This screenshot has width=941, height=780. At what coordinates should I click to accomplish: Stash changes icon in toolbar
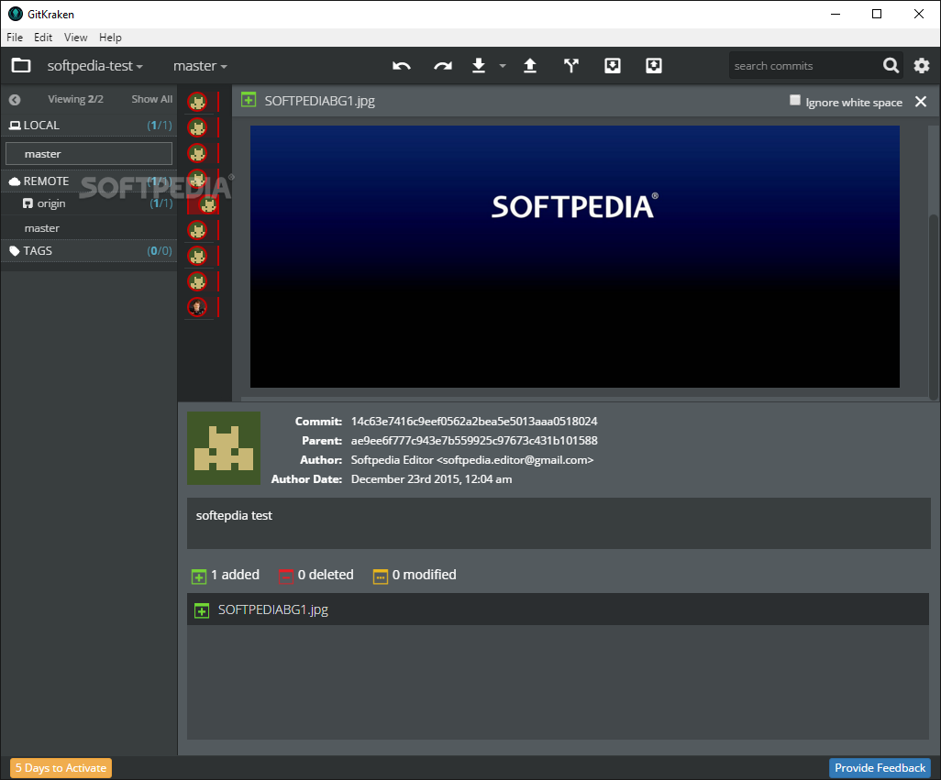click(x=612, y=65)
